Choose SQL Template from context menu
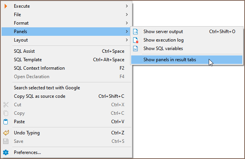 (x=28, y=60)
